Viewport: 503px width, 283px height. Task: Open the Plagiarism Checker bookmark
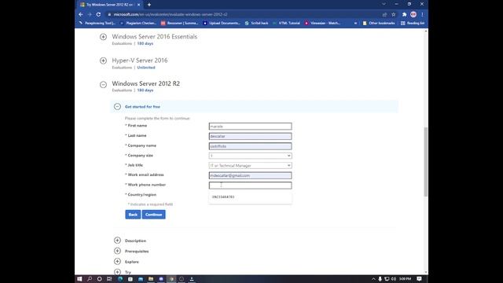pyautogui.click(x=138, y=23)
